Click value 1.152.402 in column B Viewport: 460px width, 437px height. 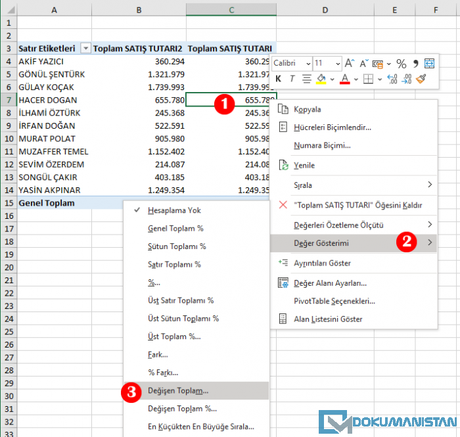[166, 152]
